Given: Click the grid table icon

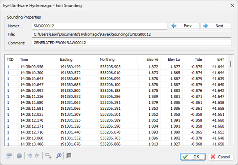Looking at the screenshot, I should pos(69,156).
